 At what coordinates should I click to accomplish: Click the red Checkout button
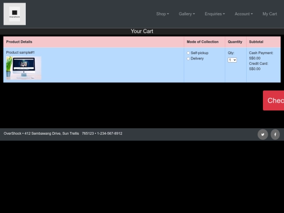click(273, 100)
